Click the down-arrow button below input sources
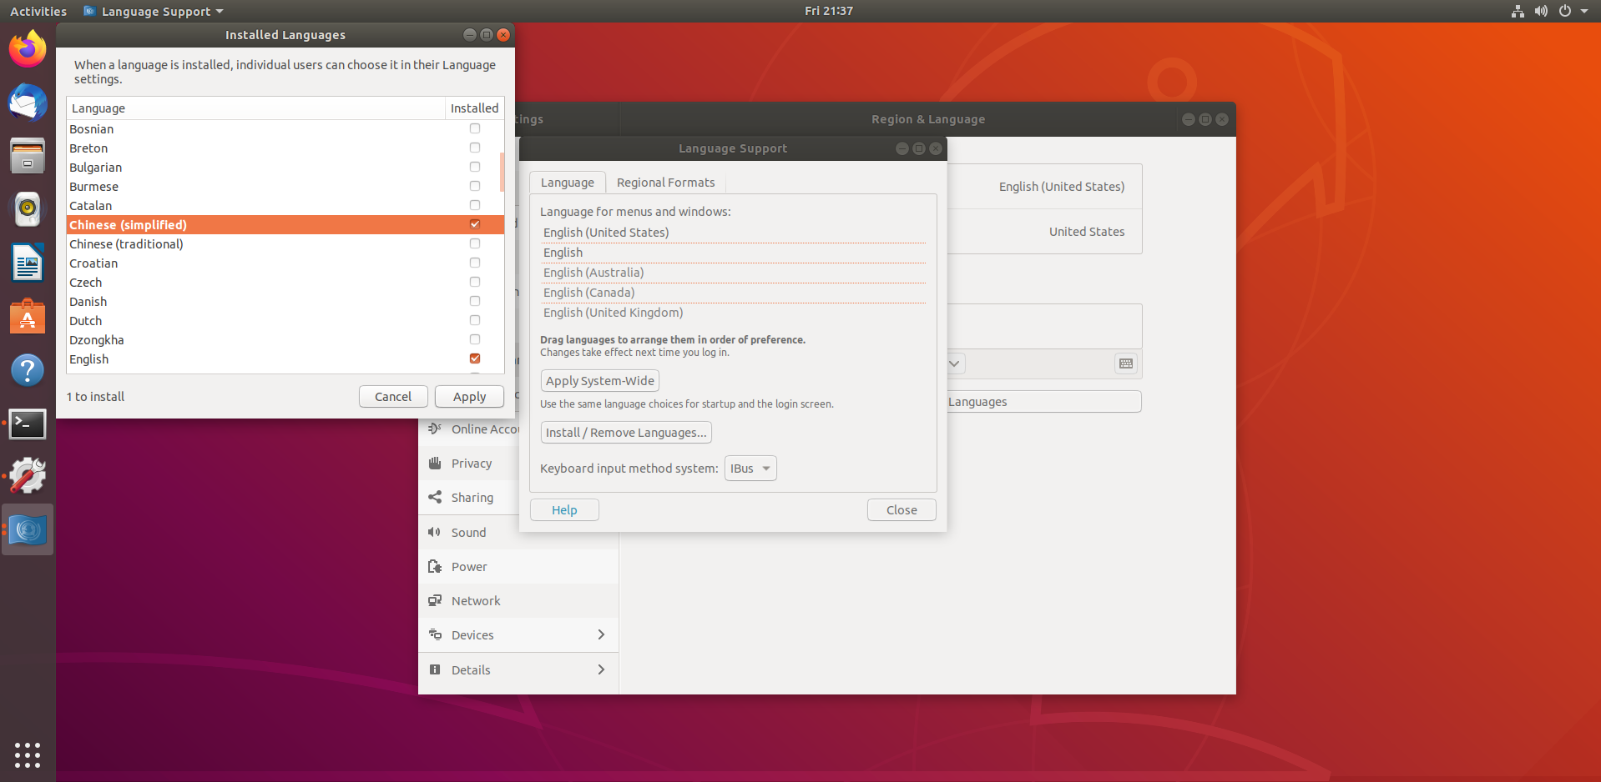The width and height of the screenshot is (1601, 782). [x=955, y=363]
